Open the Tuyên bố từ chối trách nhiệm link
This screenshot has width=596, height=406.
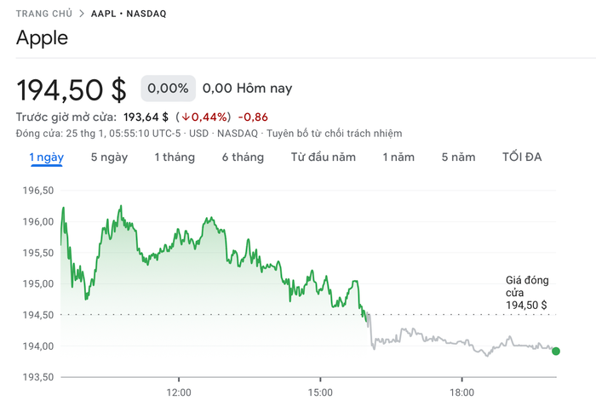point(334,134)
